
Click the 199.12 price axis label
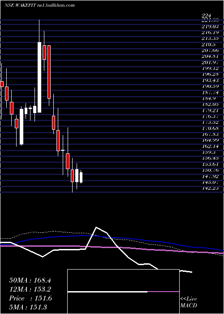click(x=210, y=69)
